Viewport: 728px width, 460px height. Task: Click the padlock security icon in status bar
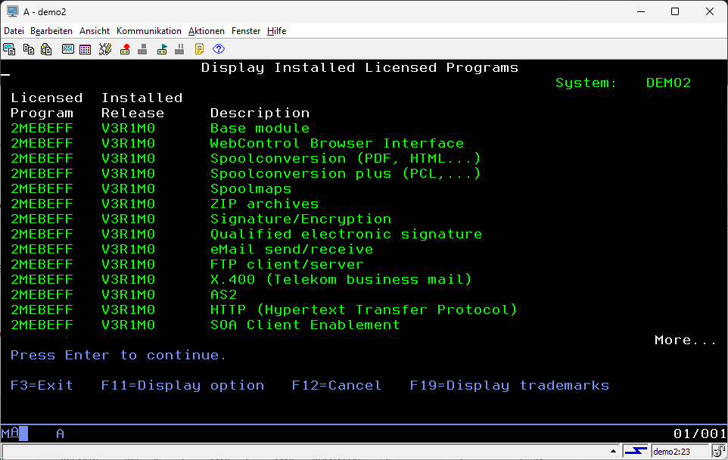point(718,452)
